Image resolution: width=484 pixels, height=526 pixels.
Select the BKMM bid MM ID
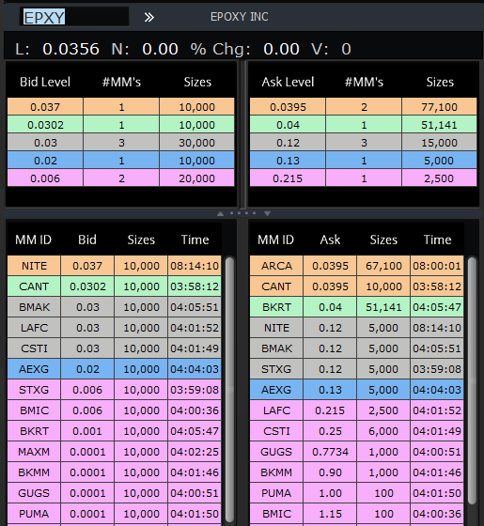click(x=34, y=472)
